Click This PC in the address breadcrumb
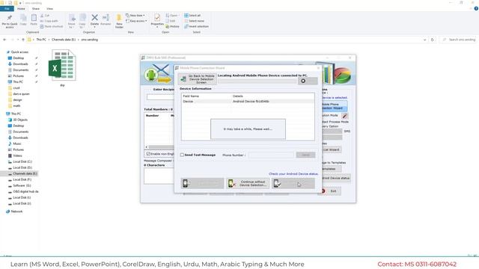 [x=41, y=40]
